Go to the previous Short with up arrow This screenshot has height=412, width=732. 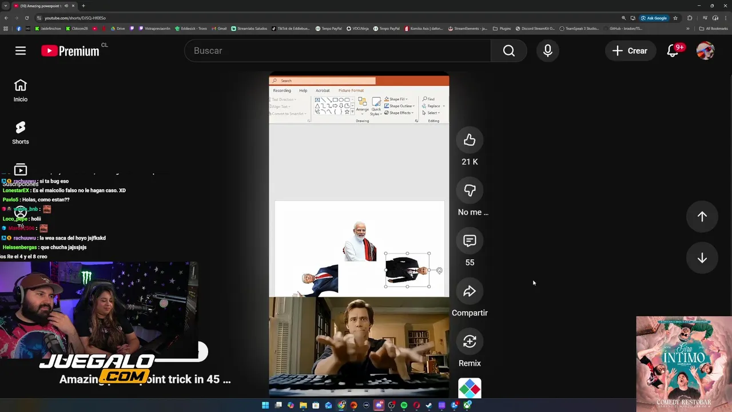click(x=702, y=216)
